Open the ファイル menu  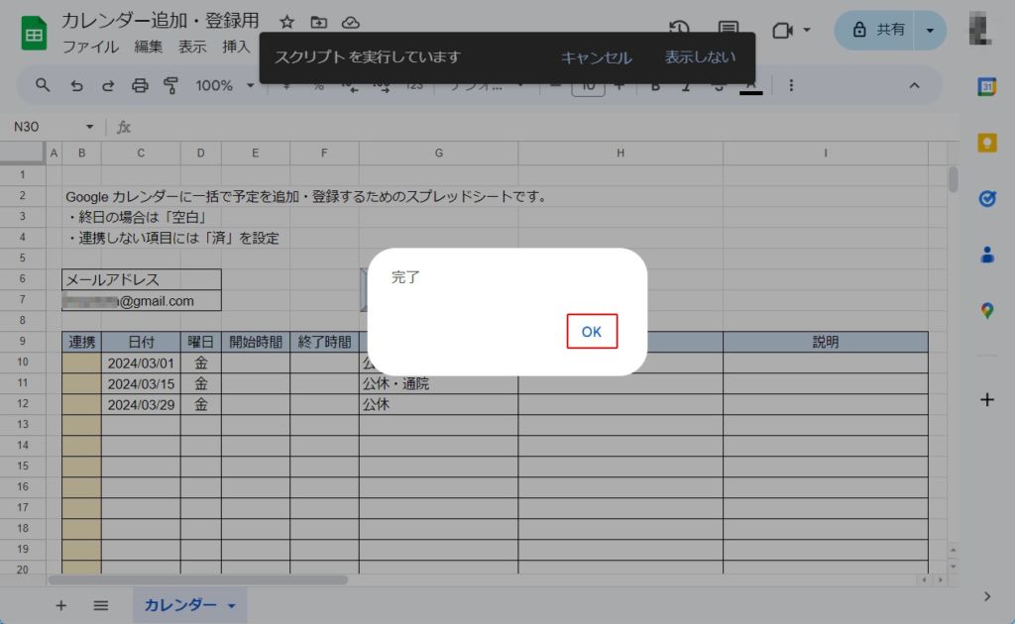coord(90,47)
